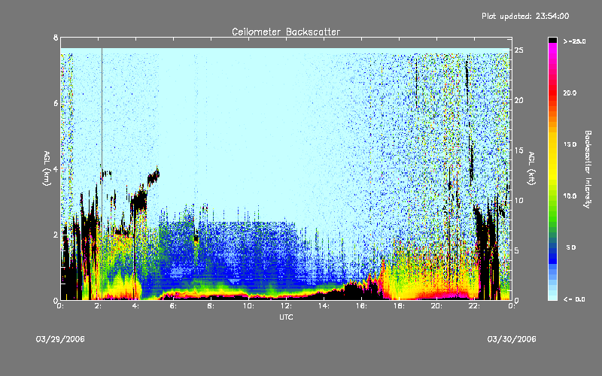The width and height of the screenshot is (602, 376).
Task: Click the Backscatter Intensity colorbar label
Action: pos(588,168)
